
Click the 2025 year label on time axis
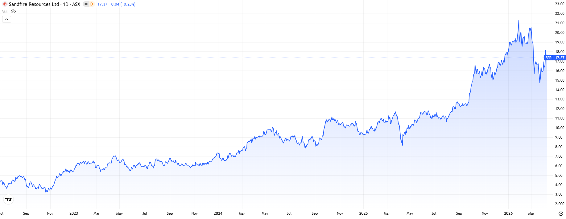pos(363,213)
